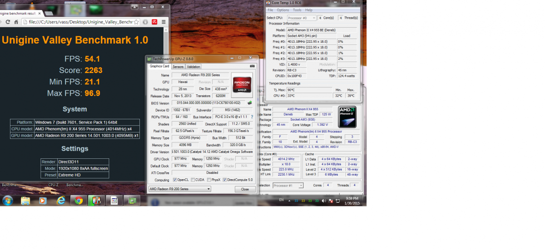Image resolution: width=545 pixels, height=250 pixels.
Task: Click the Score value 2263
Action: [x=94, y=70]
